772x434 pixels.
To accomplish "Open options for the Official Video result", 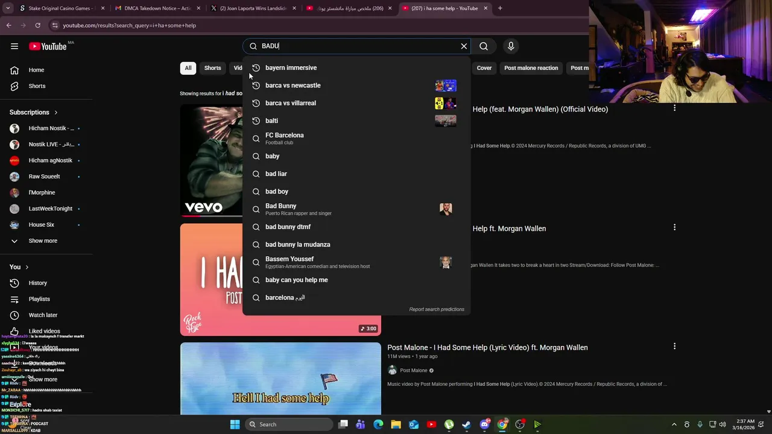I will 674,108.
